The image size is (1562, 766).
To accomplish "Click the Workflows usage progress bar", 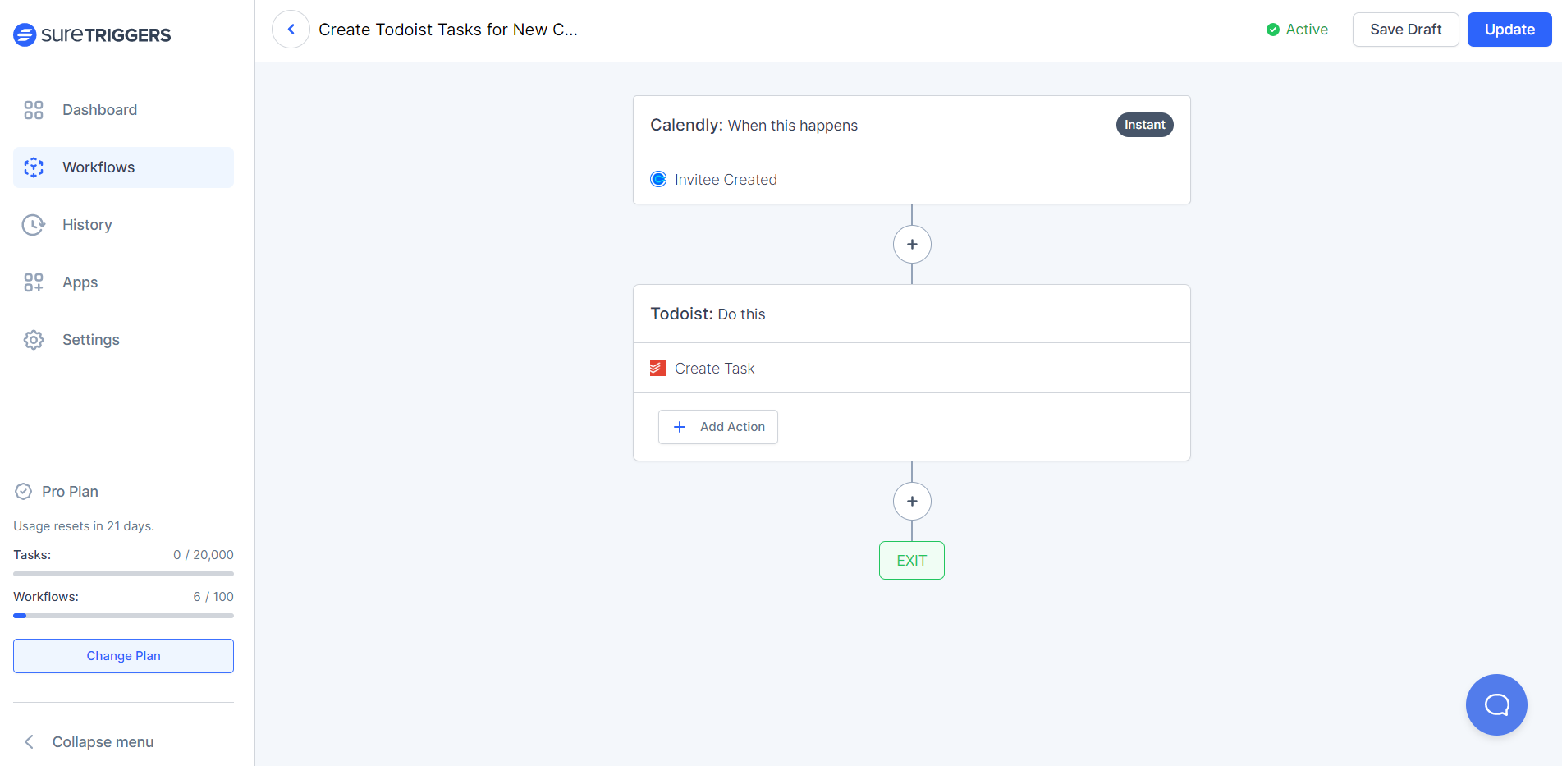I will coord(122,615).
